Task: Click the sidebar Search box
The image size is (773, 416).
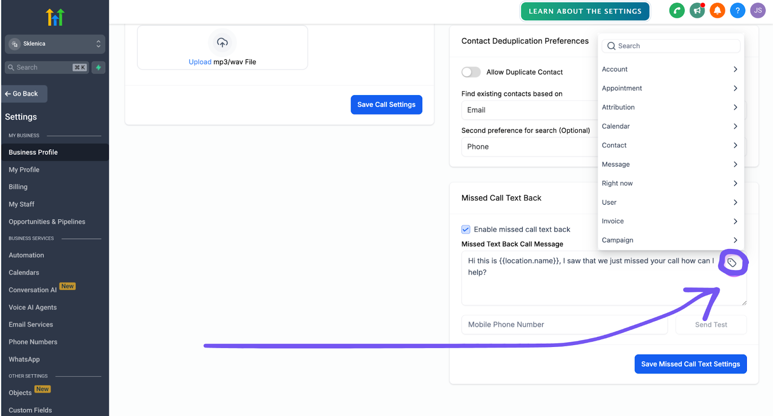Action: point(46,68)
